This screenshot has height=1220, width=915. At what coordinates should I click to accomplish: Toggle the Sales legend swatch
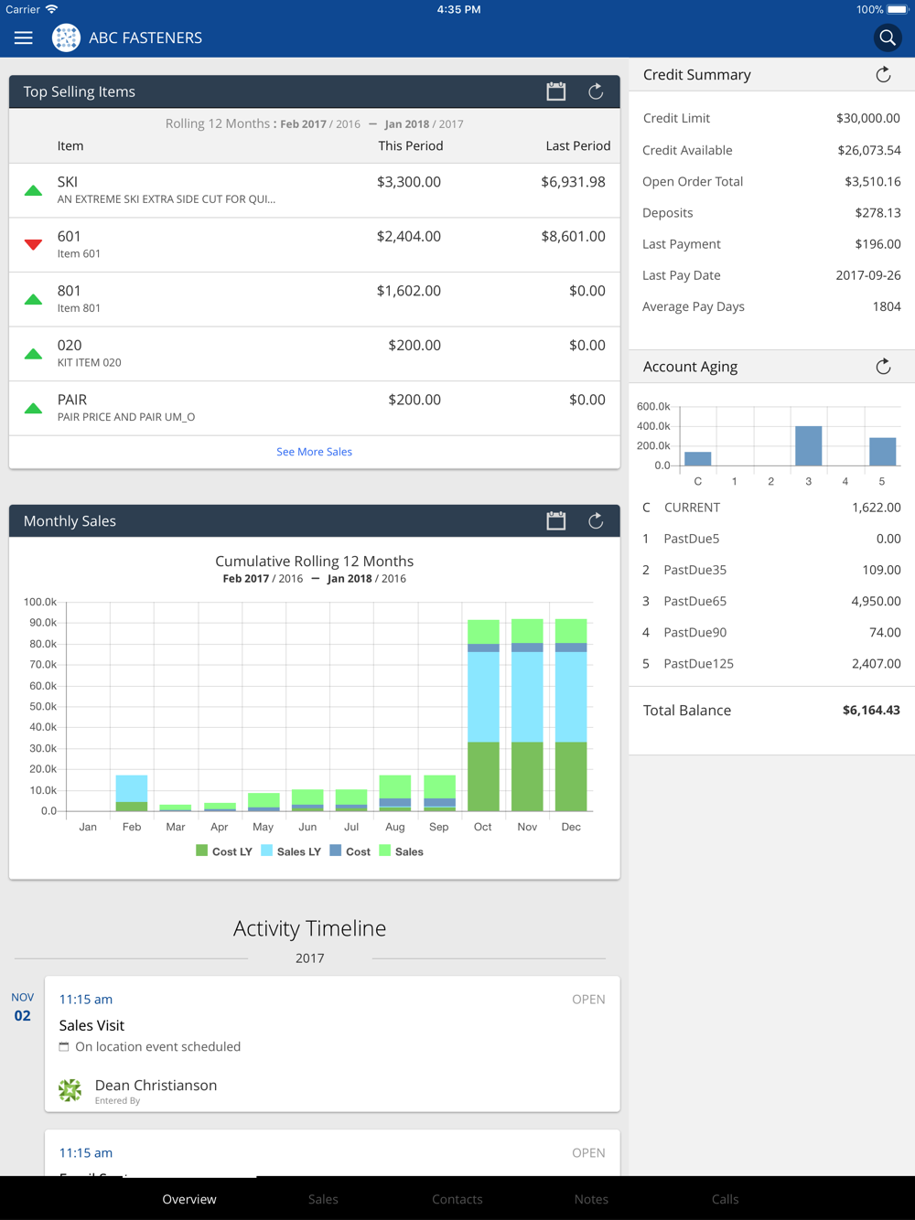[x=384, y=851]
